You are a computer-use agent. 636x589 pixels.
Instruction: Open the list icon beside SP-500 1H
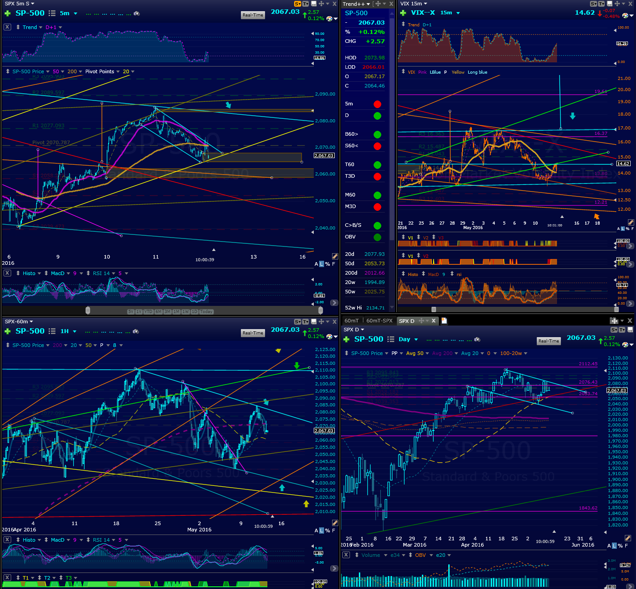(52, 331)
